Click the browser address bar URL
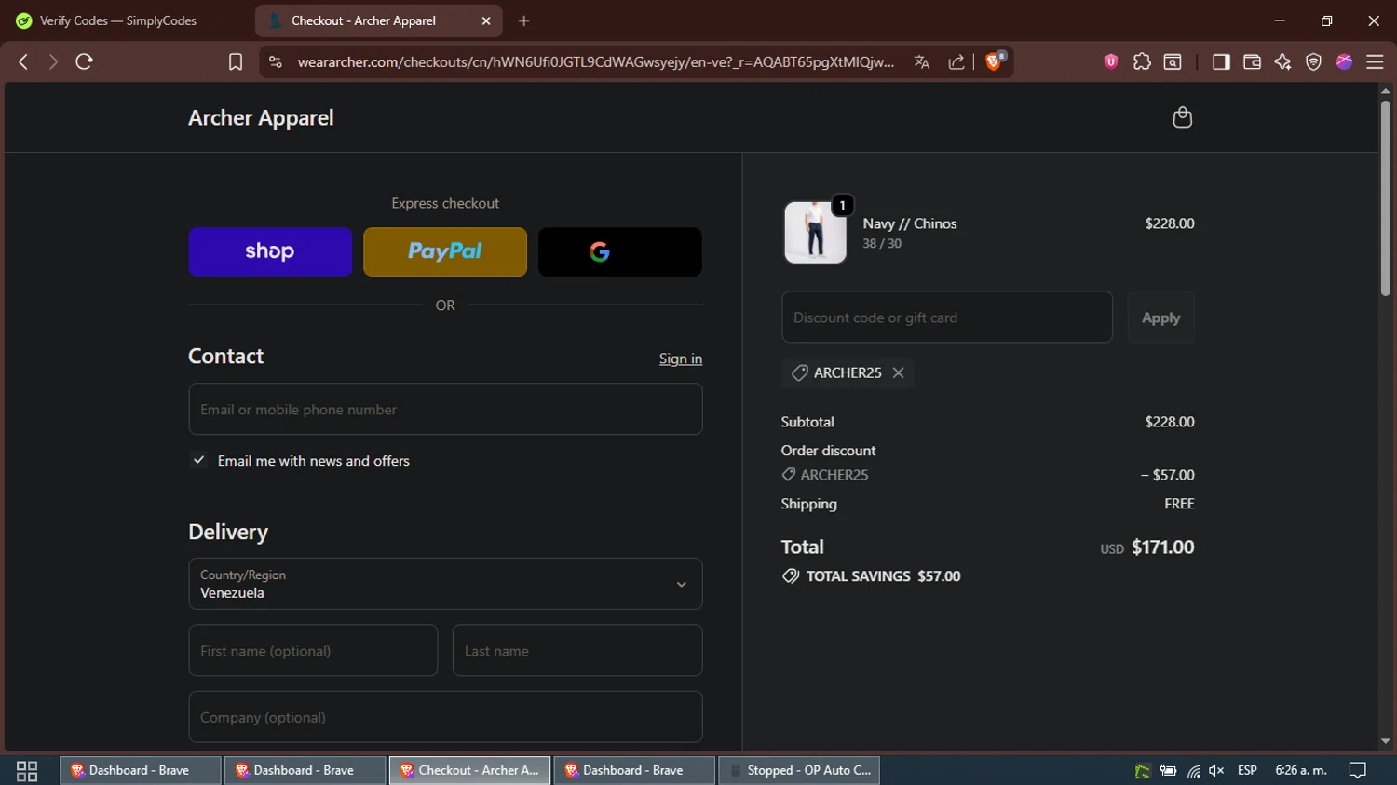This screenshot has width=1397, height=785. pos(595,61)
